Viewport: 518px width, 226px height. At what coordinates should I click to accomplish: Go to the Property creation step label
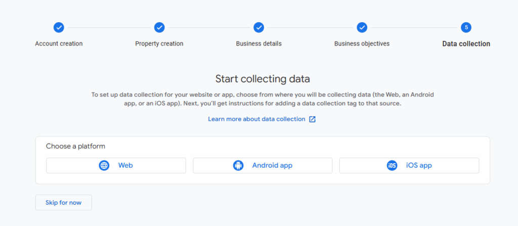[x=159, y=43]
